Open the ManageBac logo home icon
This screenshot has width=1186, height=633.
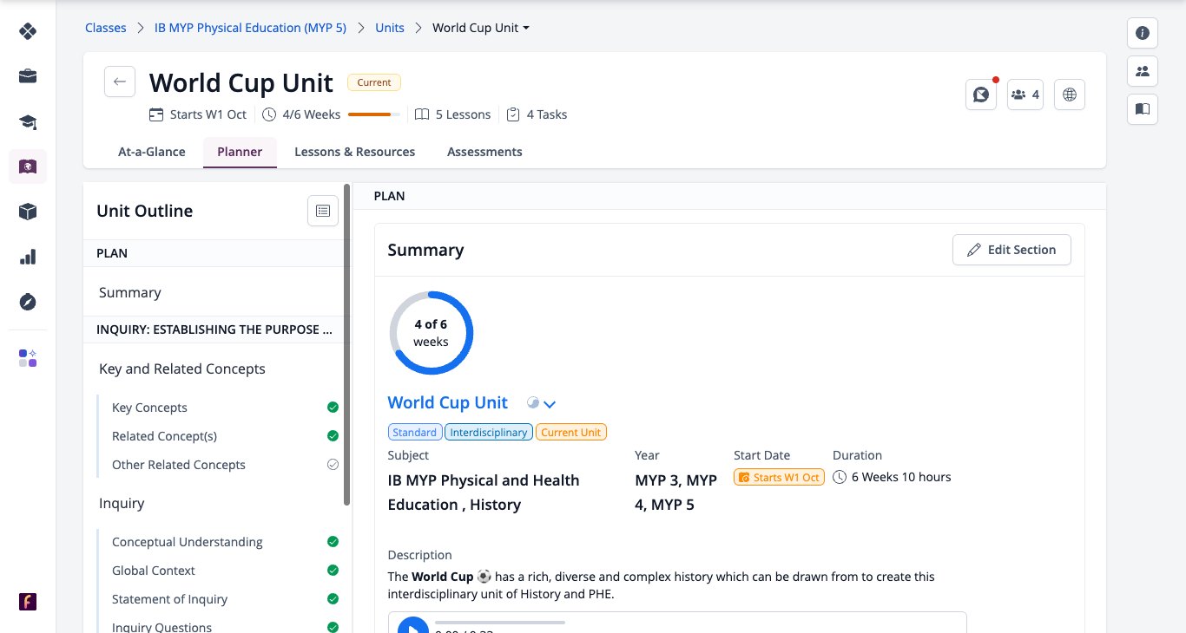pos(28,32)
